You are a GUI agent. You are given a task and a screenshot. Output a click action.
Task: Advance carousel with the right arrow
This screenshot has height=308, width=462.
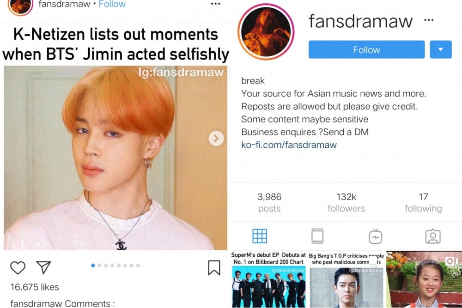(216, 138)
